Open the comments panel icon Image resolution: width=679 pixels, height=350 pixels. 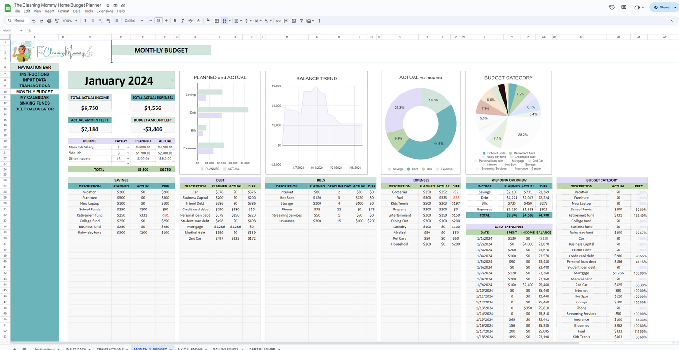624,8
